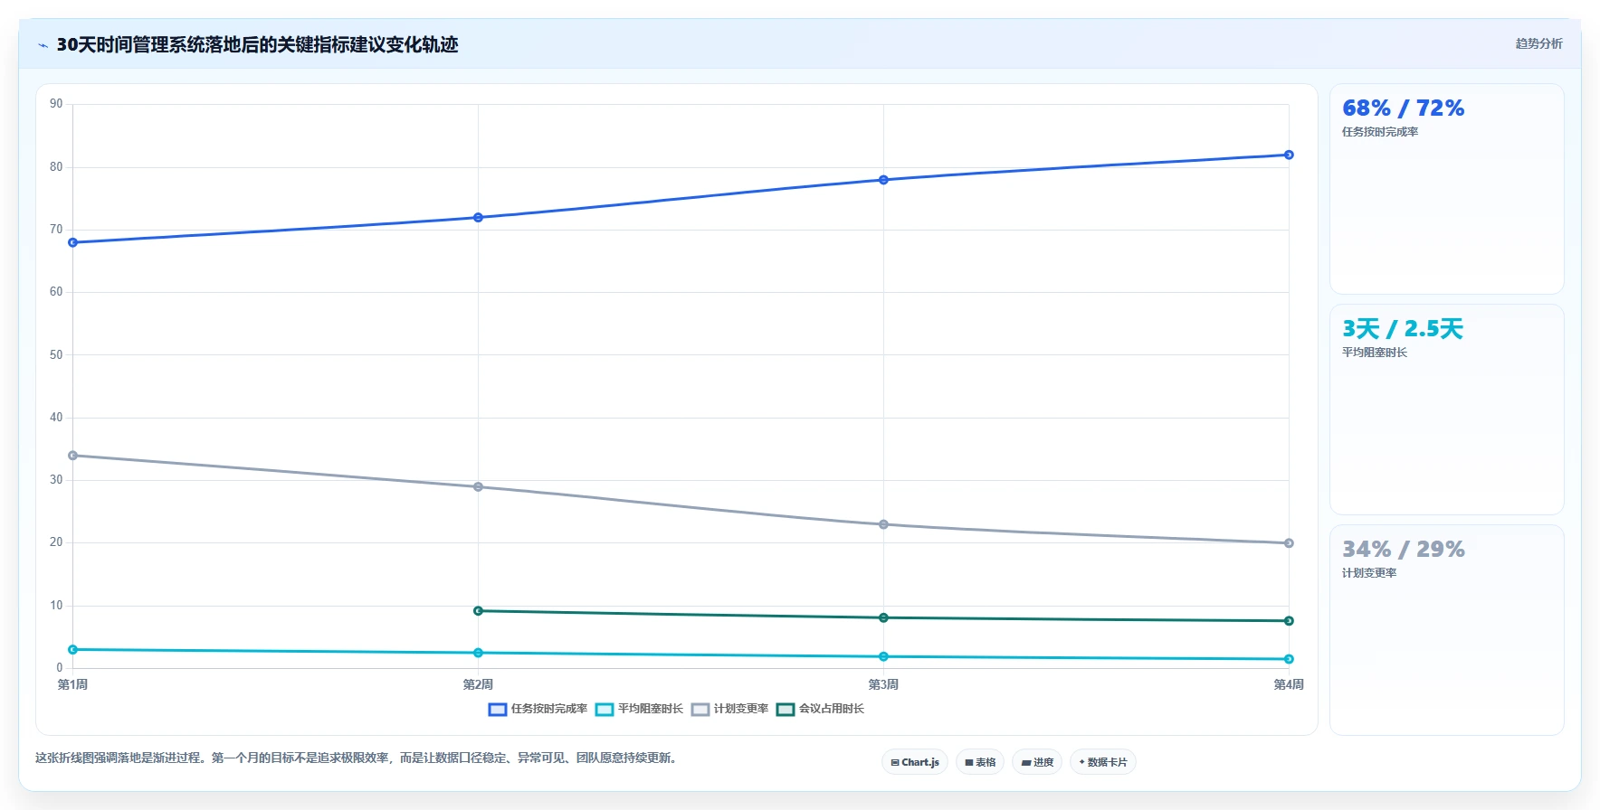Select 会议占用时长 data point at 第2周

tap(479, 611)
